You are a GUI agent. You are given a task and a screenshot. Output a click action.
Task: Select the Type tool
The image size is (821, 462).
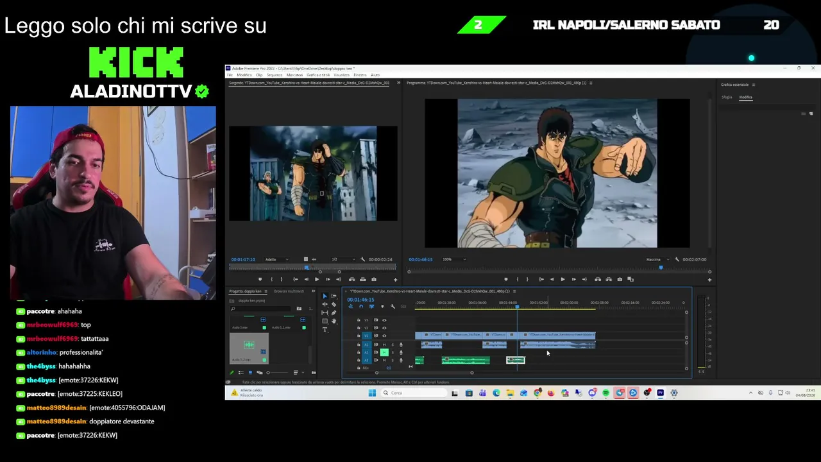(325, 329)
